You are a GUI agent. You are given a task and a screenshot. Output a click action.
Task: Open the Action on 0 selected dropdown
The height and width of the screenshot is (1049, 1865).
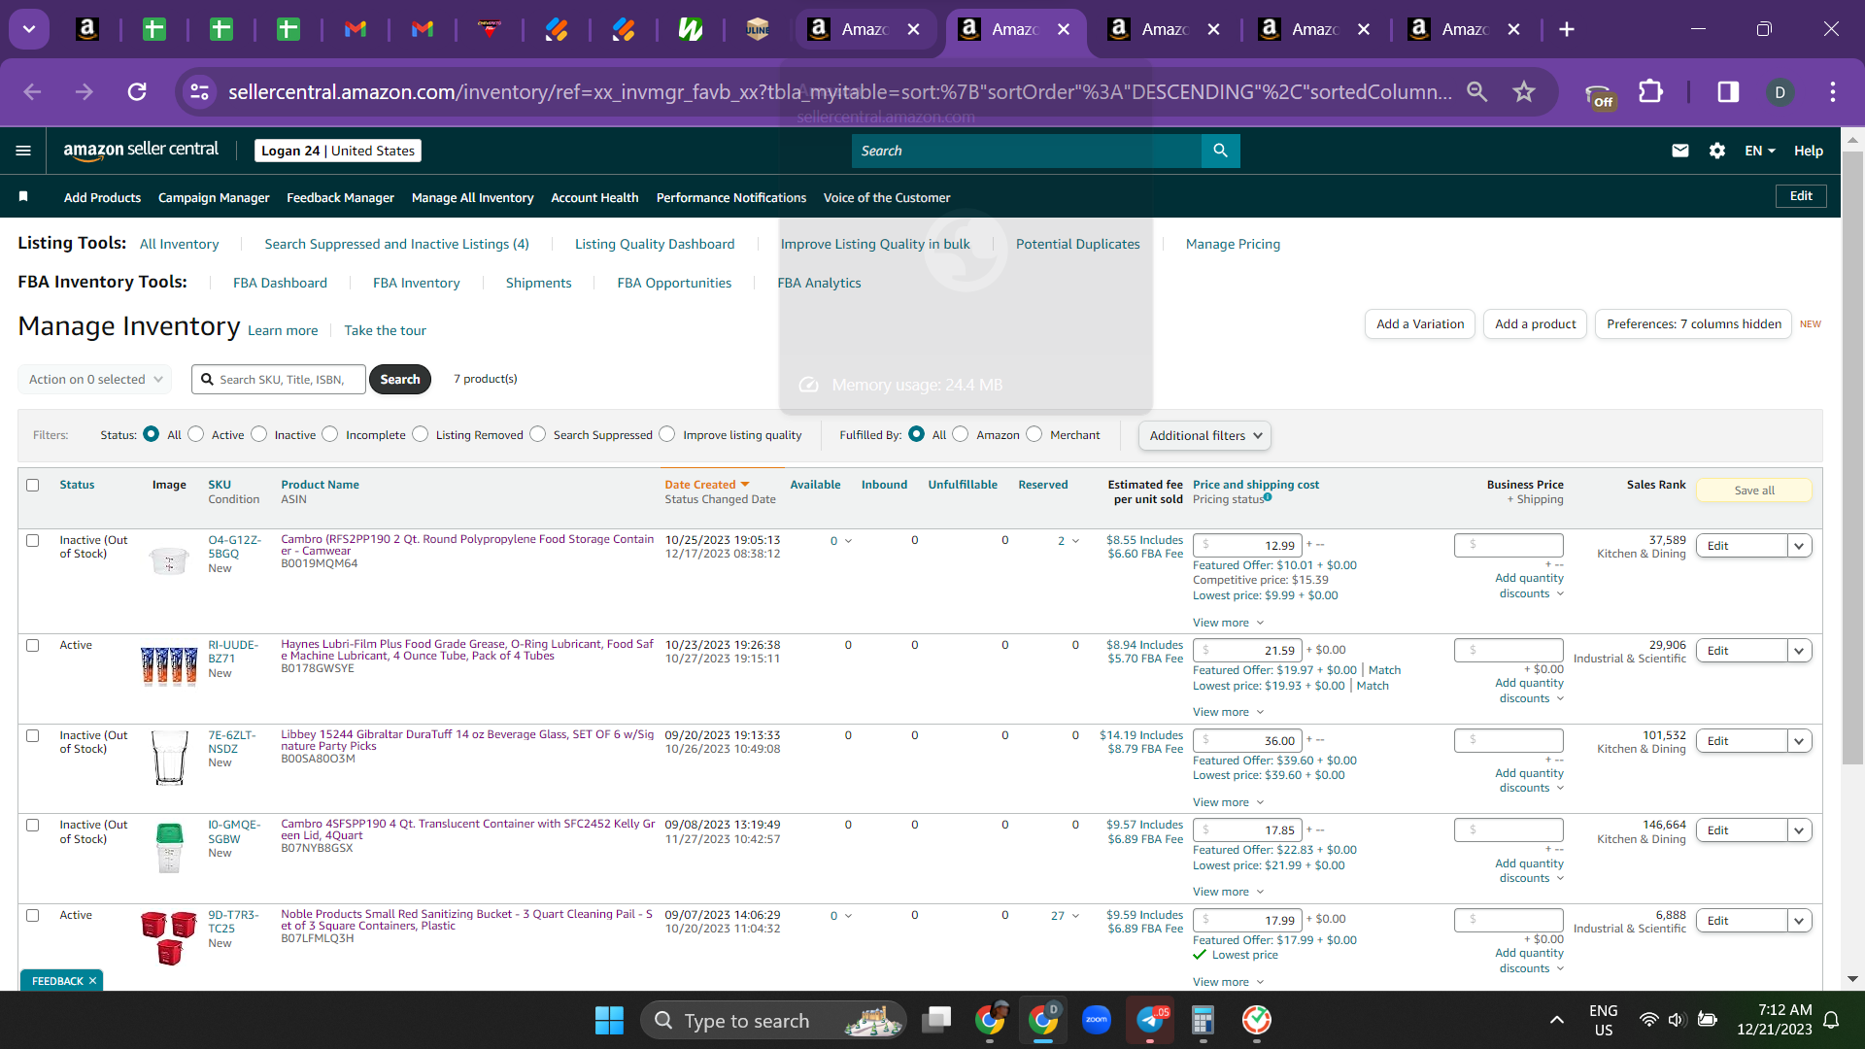coord(94,380)
